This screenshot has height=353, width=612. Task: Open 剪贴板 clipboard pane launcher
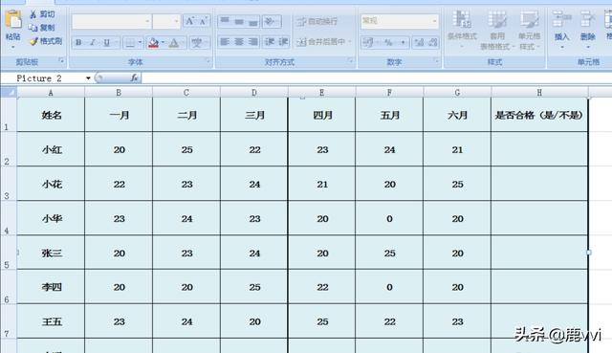61,60
